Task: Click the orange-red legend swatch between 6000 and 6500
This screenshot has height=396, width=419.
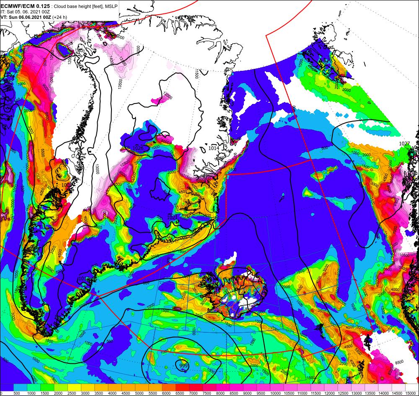Action: click(x=169, y=387)
